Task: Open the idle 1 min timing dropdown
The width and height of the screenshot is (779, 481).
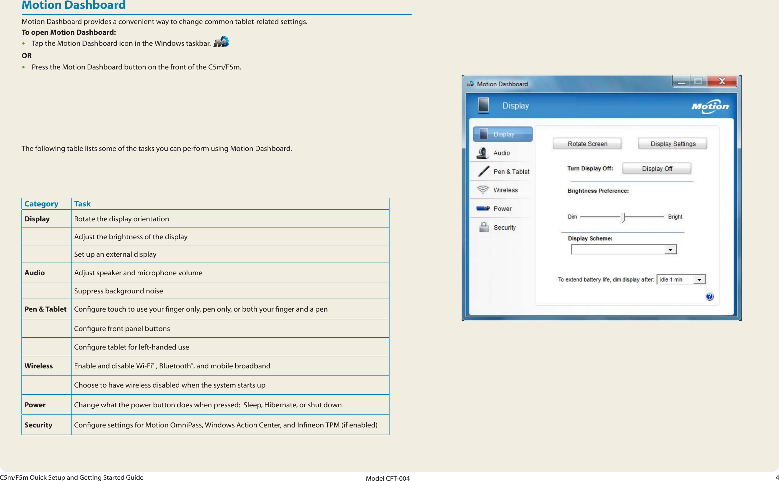Action: [x=699, y=279]
